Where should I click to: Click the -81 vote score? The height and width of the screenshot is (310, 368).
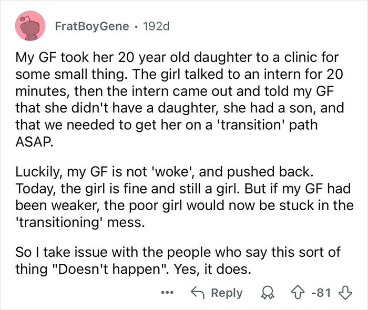pyautogui.click(x=321, y=293)
